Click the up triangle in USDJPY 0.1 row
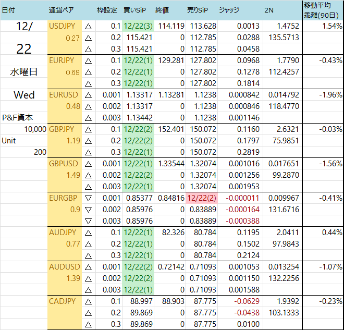Screen dimensions: 344x330 pyautogui.click(x=88, y=27)
